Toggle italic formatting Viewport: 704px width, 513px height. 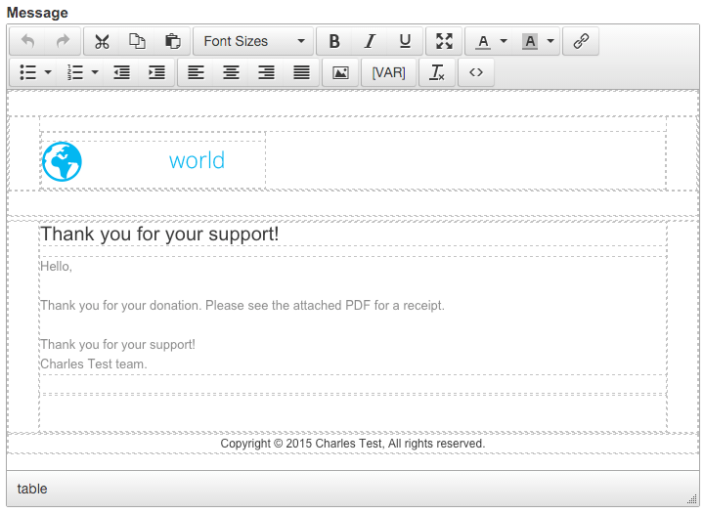coord(370,41)
